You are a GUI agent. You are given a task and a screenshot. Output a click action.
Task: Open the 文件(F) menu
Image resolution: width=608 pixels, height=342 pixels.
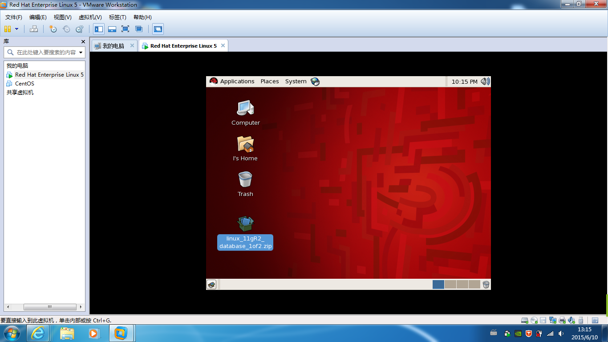tap(14, 17)
